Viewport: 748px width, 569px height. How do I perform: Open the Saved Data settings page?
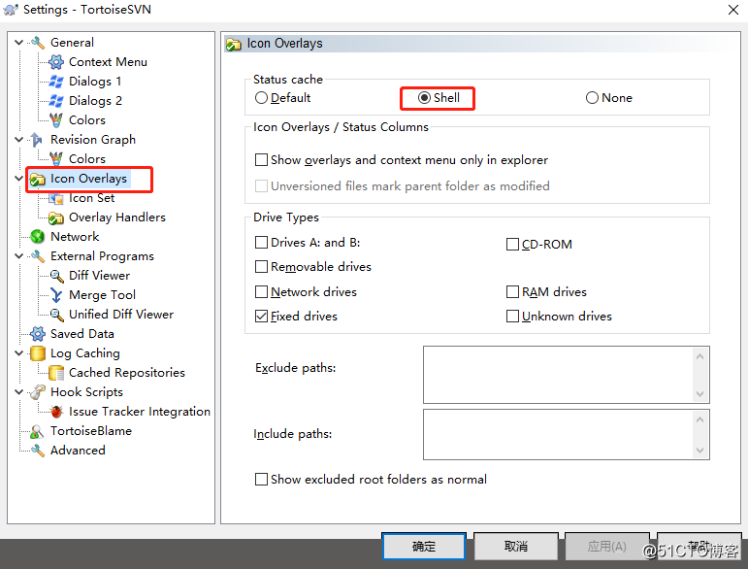(x=82, y=334)
